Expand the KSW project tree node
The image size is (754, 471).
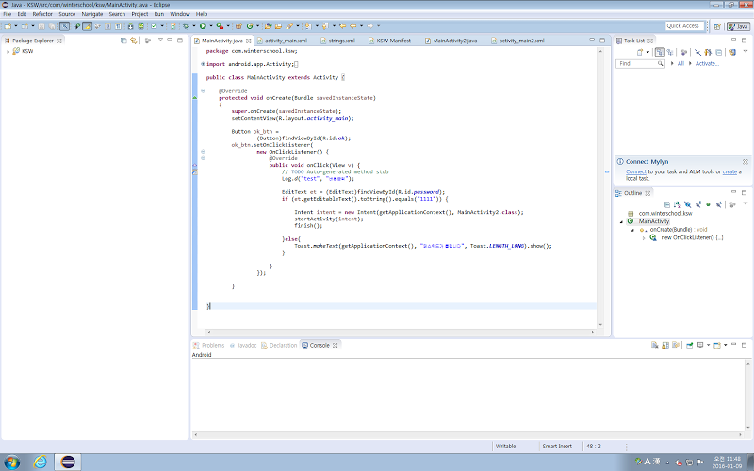(x=8, y=51)
